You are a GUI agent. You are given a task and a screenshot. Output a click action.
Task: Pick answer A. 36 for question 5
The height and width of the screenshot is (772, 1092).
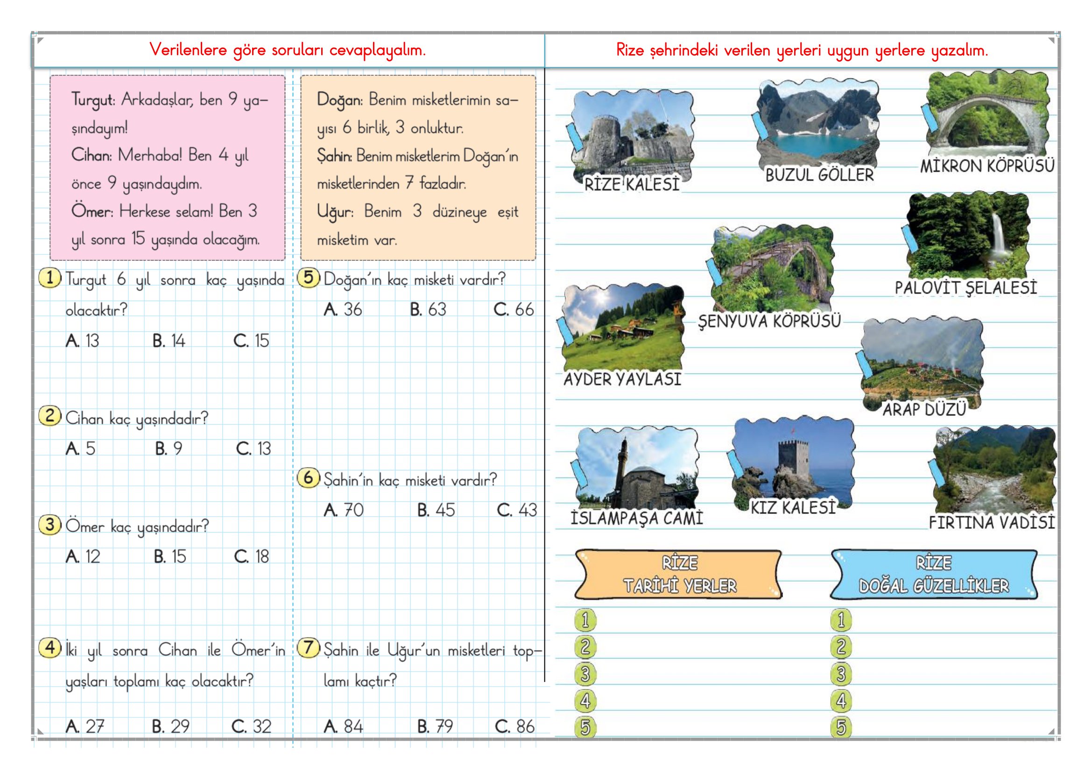coord(343,310)
